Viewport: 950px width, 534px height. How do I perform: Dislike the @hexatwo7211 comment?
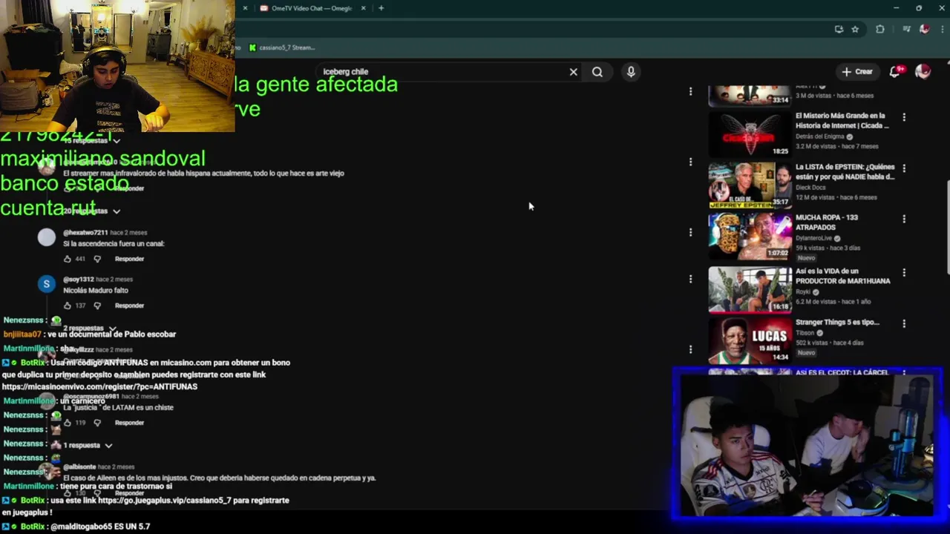[x=96, y=259]
